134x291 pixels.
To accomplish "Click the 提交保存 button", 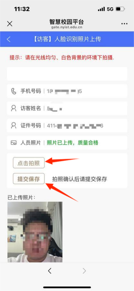I will (x=29, y=179).
